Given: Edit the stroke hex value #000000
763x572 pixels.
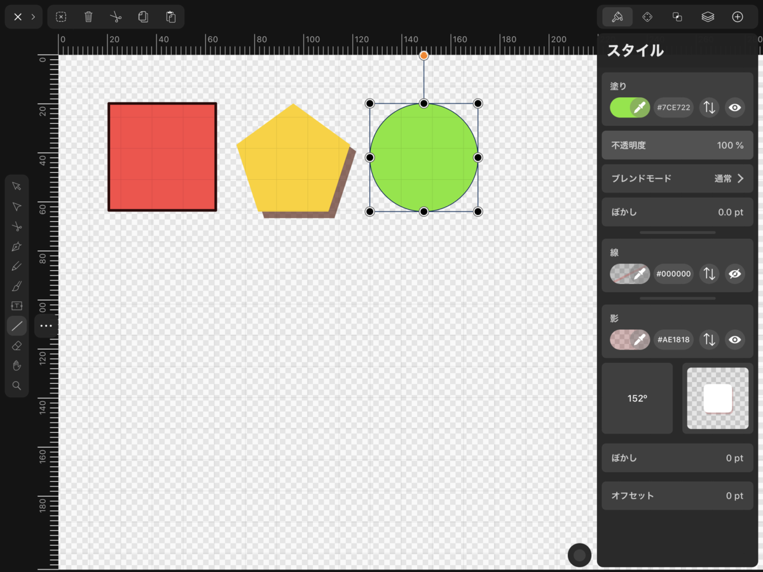Looking at the screenshot, I should (x=673, y=274).
